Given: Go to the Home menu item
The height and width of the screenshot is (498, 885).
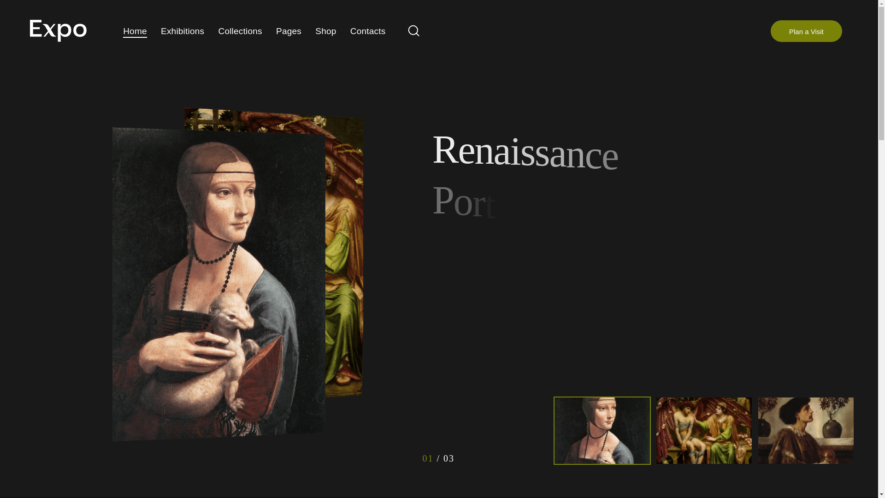Looking at the screenshot, I should click(135, 31).
